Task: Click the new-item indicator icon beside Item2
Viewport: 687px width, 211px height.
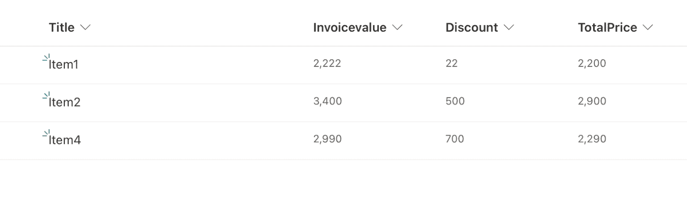Action: point(46,95)
